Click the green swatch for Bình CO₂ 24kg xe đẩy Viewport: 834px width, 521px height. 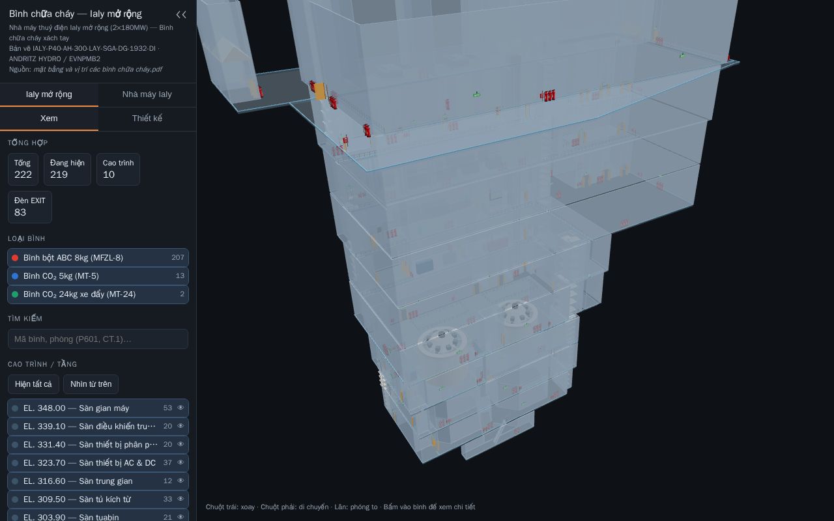coord(15,294)
